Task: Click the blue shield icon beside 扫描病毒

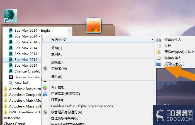Action: point(45,94)
